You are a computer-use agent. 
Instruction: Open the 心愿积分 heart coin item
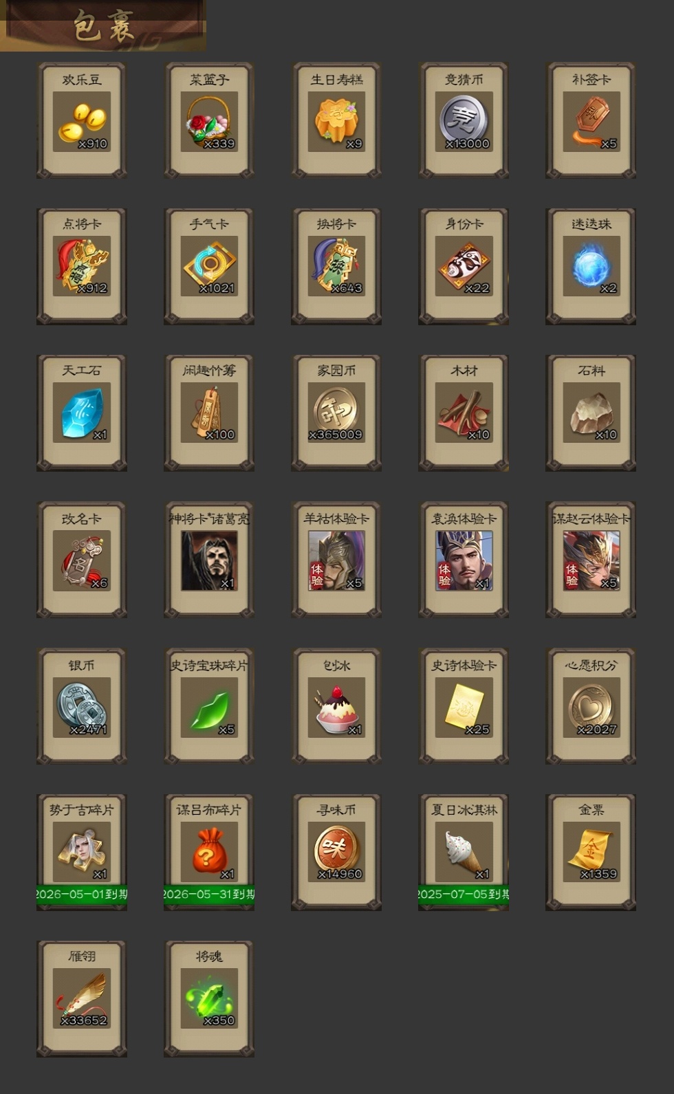(x=591, y=705)
